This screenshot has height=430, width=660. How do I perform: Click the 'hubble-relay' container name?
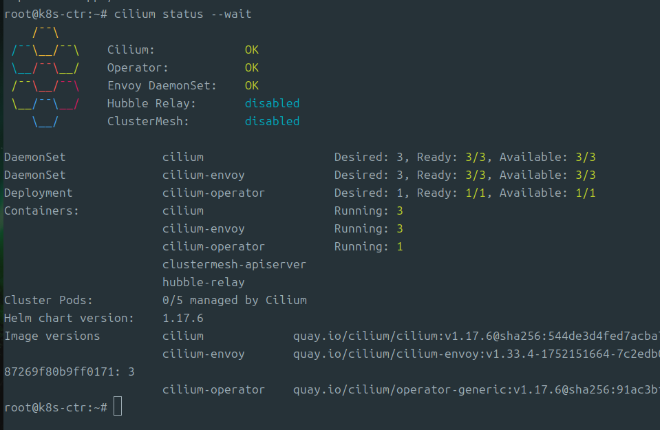click(x=204, y=282)
